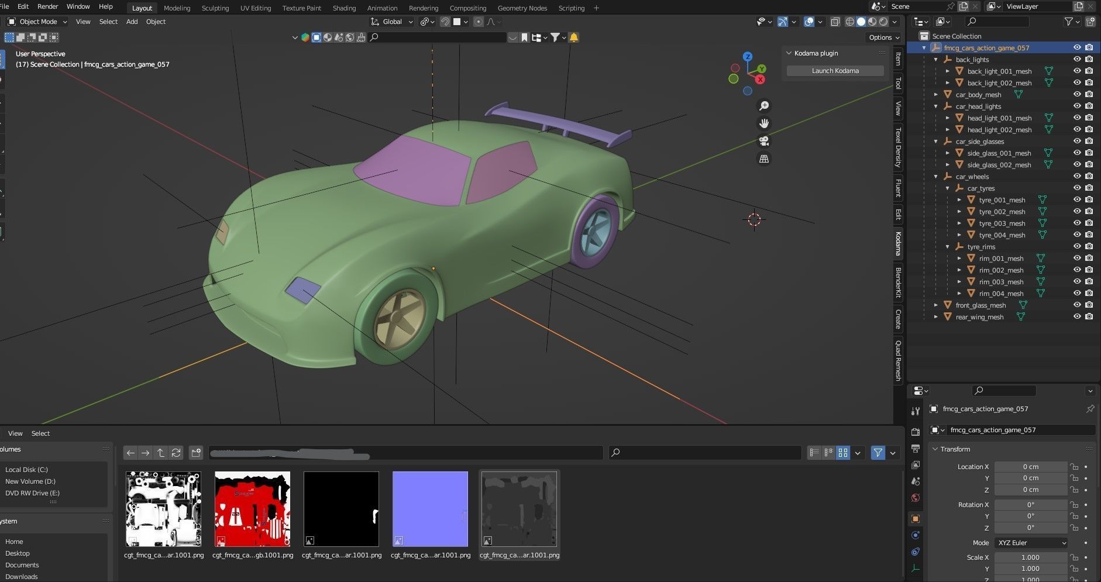Open Global transform orientation dropdown
1101x582 pixels.
coord(392,22)
